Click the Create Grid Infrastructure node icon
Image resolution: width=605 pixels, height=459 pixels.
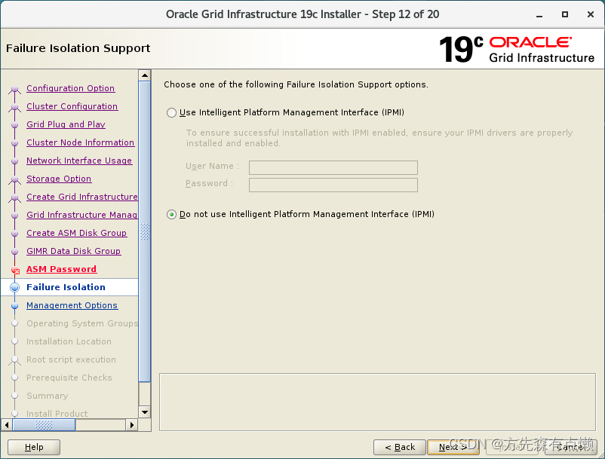pos(14,198)
